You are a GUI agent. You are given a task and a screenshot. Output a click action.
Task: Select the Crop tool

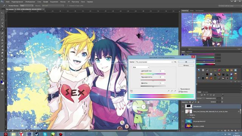point(2,26)
